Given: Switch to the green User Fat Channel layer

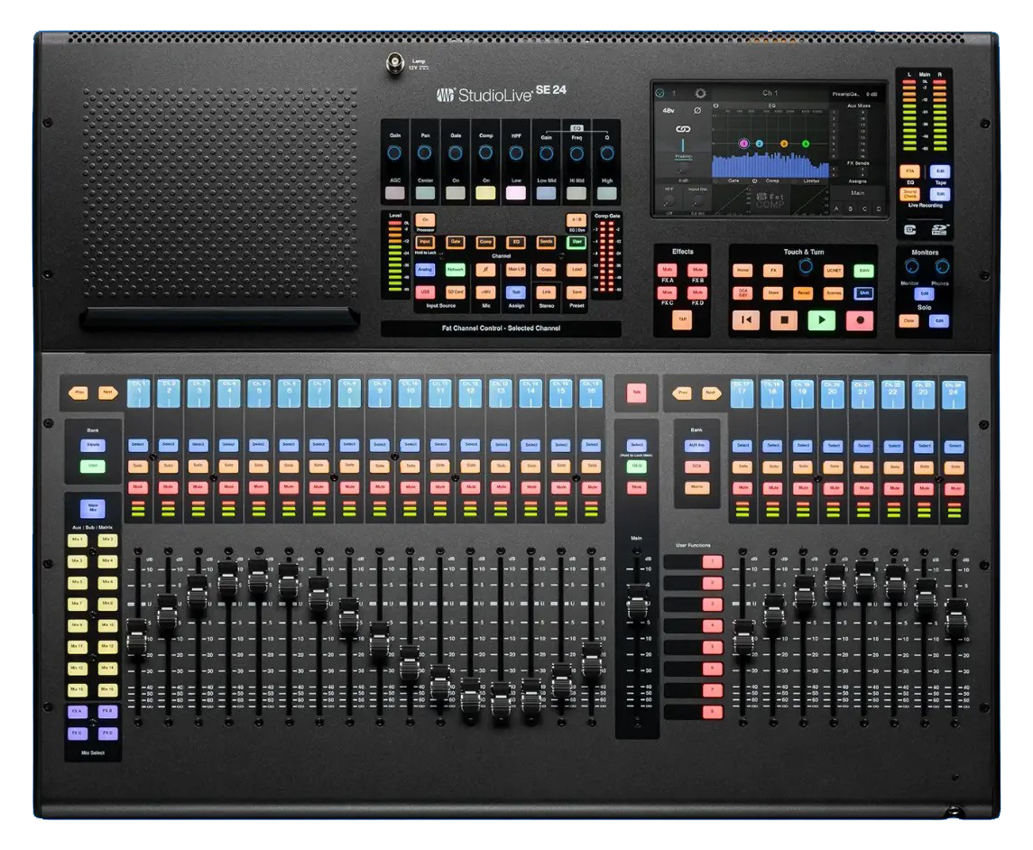Looking at the screenshot, I should 577,243.
